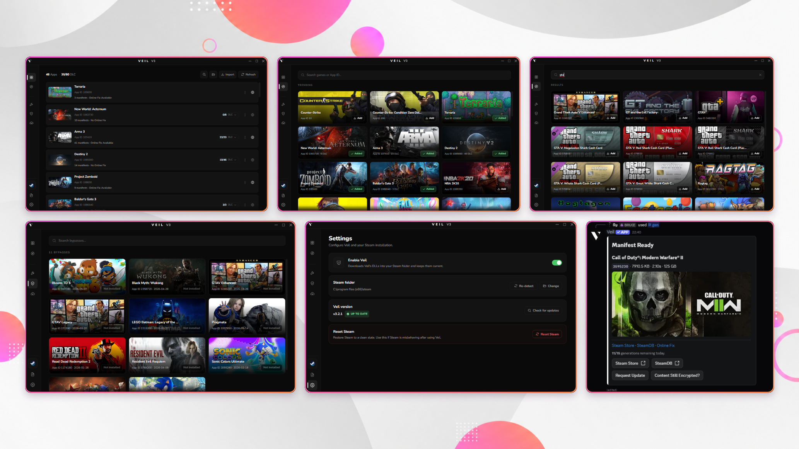Screen dimensions: 799x449
Task: Click the document icon in bypasses window sidebar
Action: [x=33, y=374]
